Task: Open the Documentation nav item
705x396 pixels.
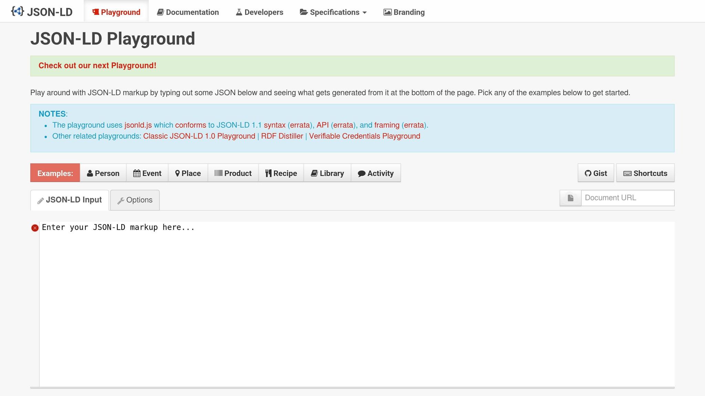Action: (x=188, y=12)
